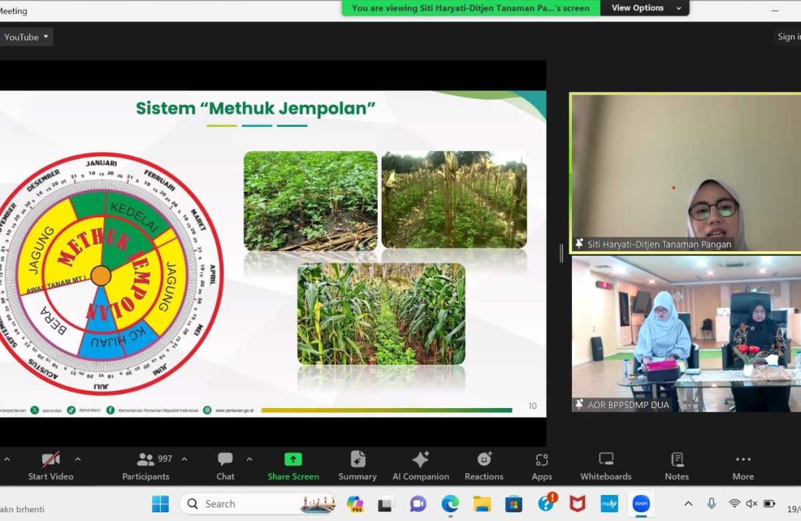Screen dimensions: 801x521
Task: Open the Chat panel
Action: click(x=225, y=466)
